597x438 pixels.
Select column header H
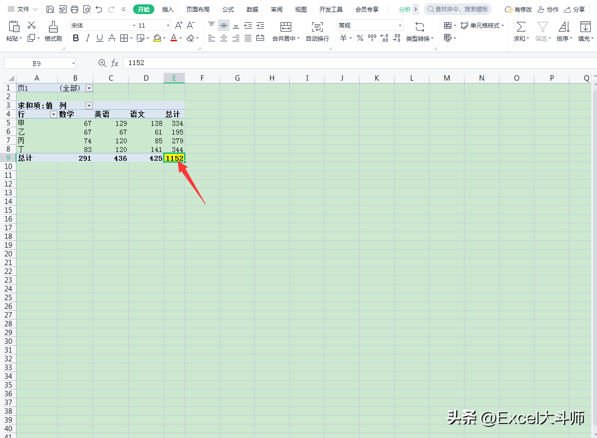(272, 78)
